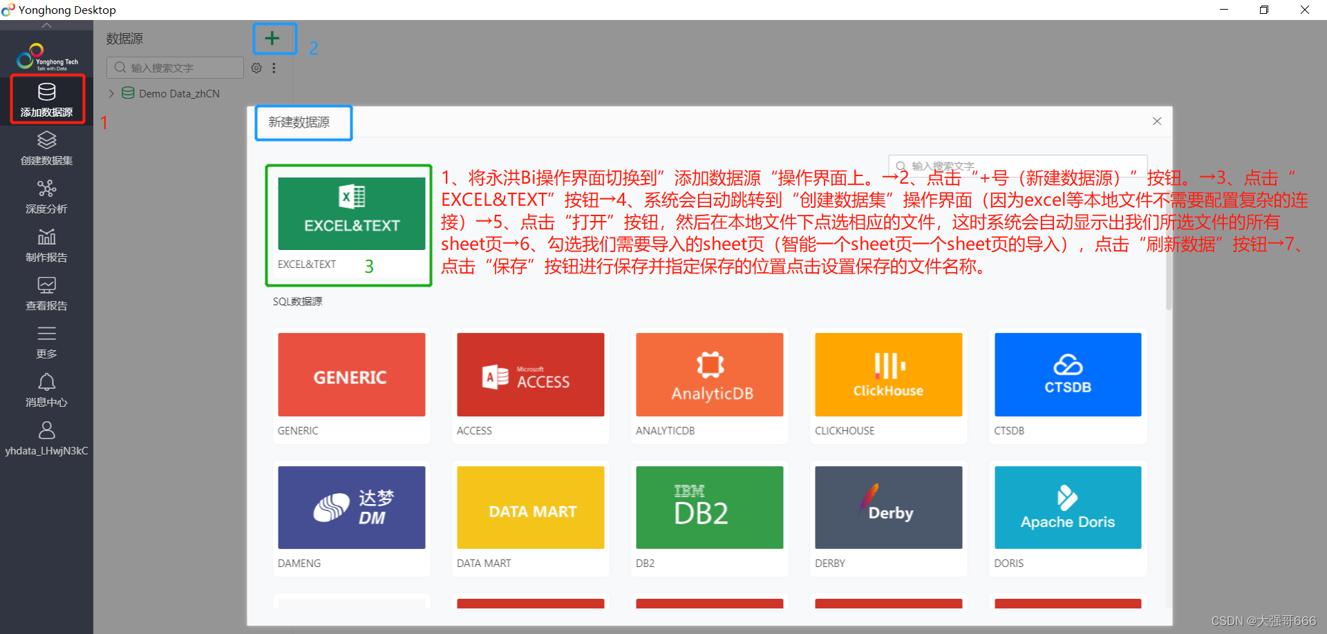The image size is (1327, 634).
Task: Open the yhdata_LHwjN3kC user profile
Action: [46, 439]
